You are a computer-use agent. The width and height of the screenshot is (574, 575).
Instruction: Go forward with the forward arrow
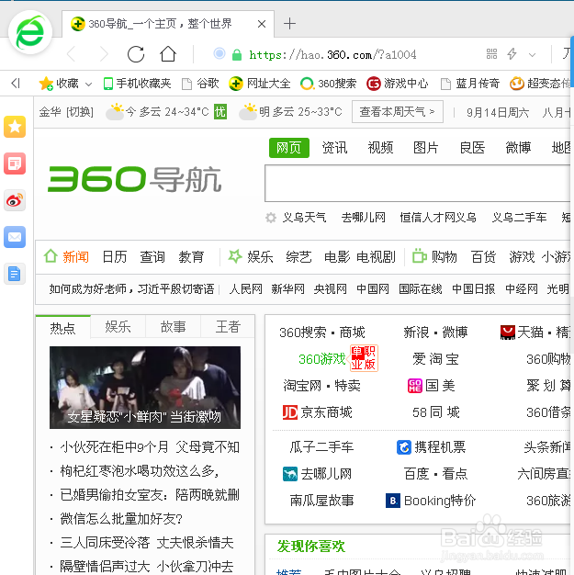pyautogui.click(x=104, y=54)
